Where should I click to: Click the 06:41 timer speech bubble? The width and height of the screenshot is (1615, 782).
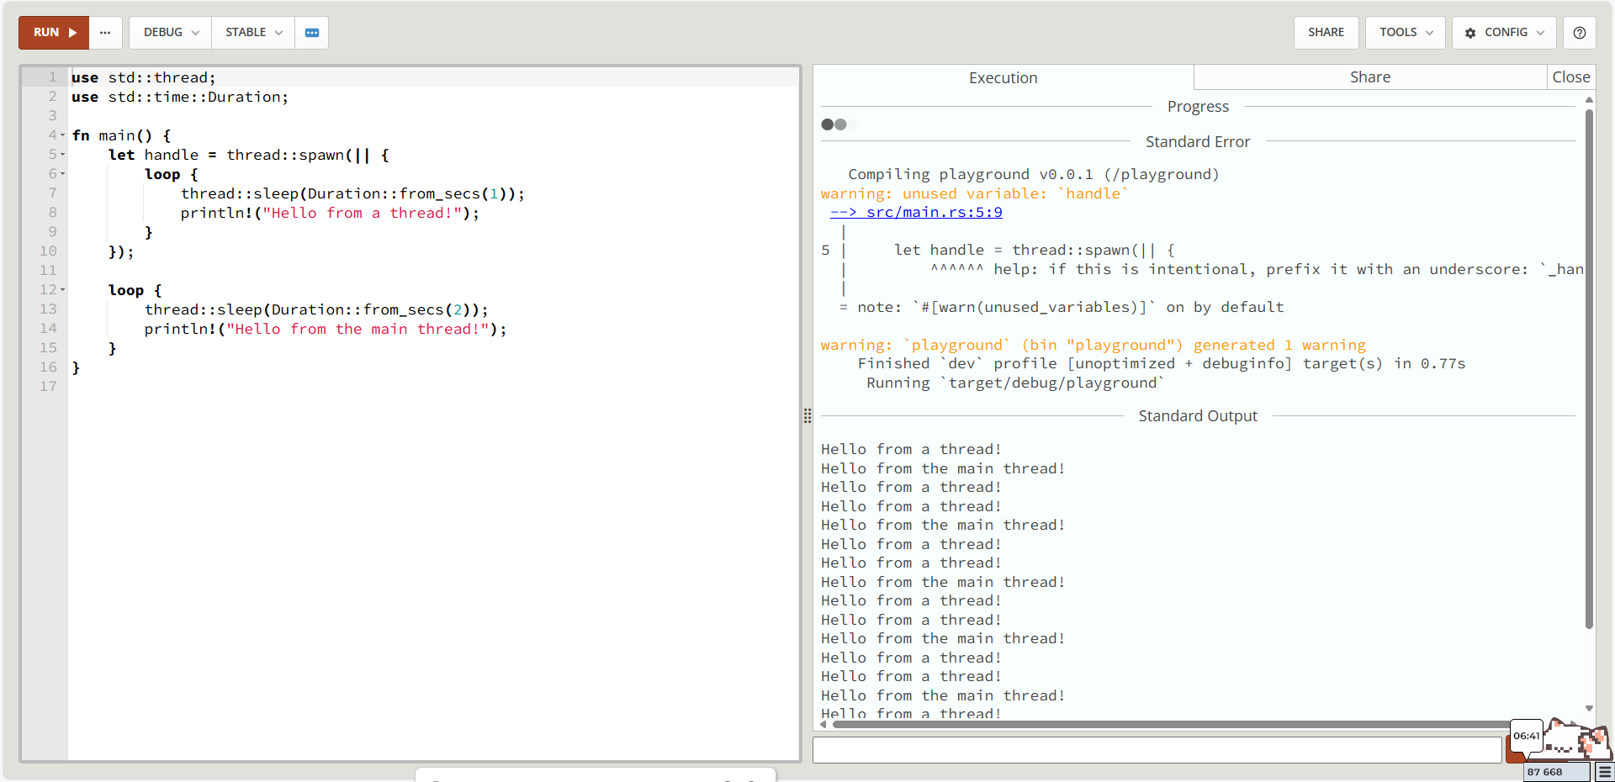coord(1526,736)
